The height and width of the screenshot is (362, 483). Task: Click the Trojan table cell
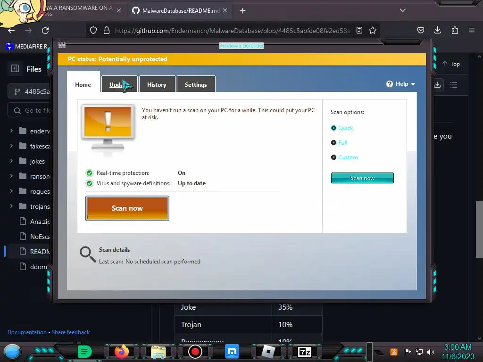click(x=223, y=324)
